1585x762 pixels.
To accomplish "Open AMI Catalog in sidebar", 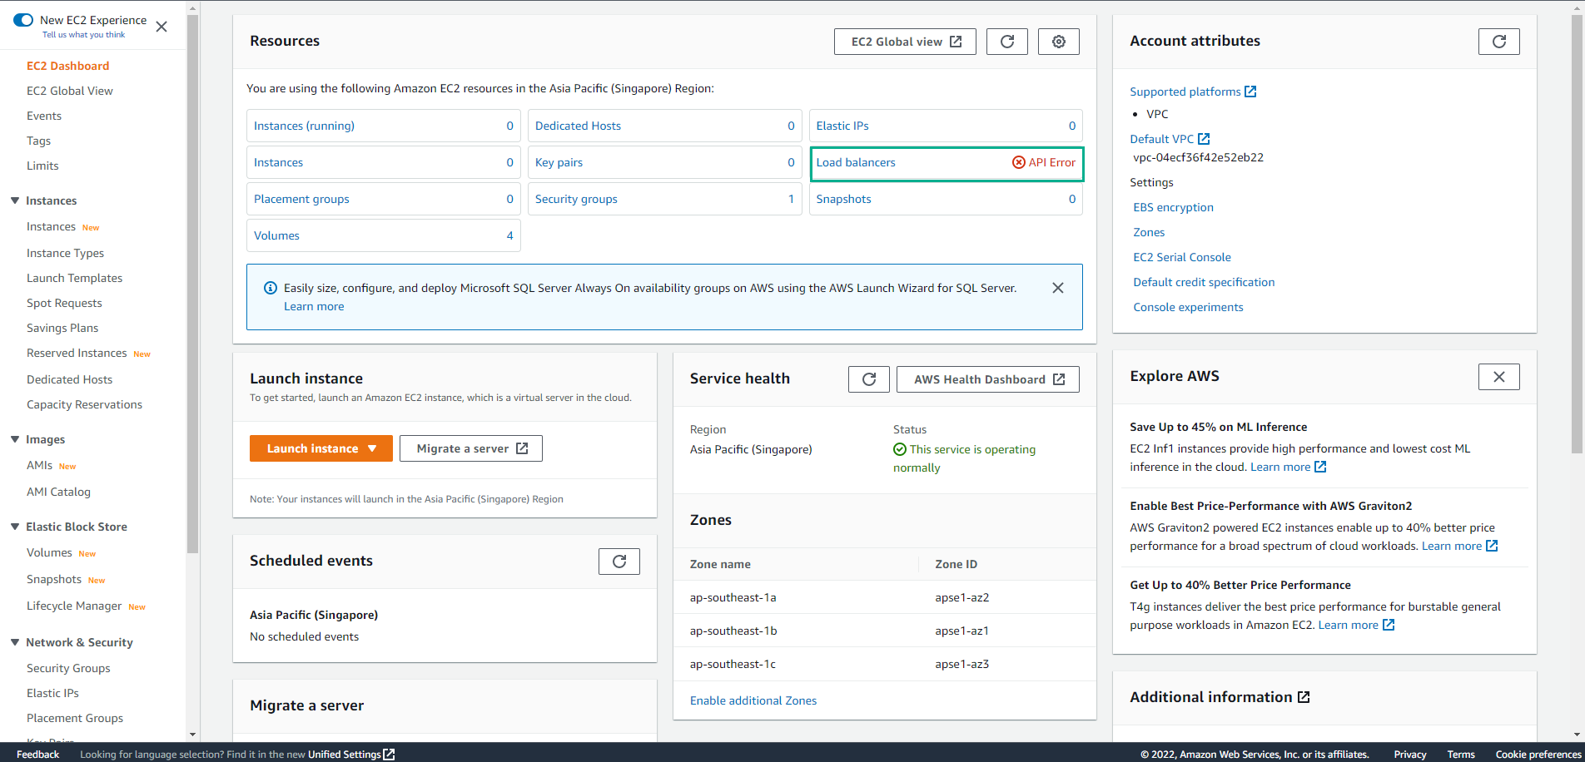I will tap(58, 492).
